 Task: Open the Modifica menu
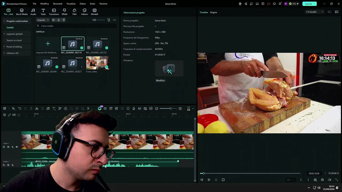tap(45, 4)
